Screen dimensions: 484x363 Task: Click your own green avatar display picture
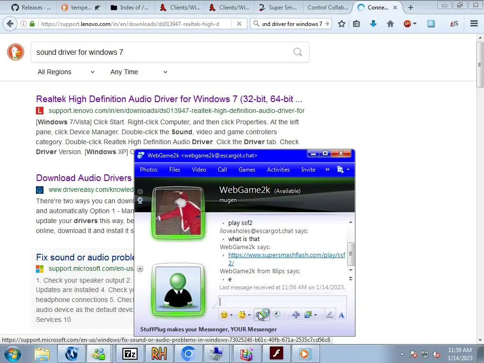click(178, 290)
